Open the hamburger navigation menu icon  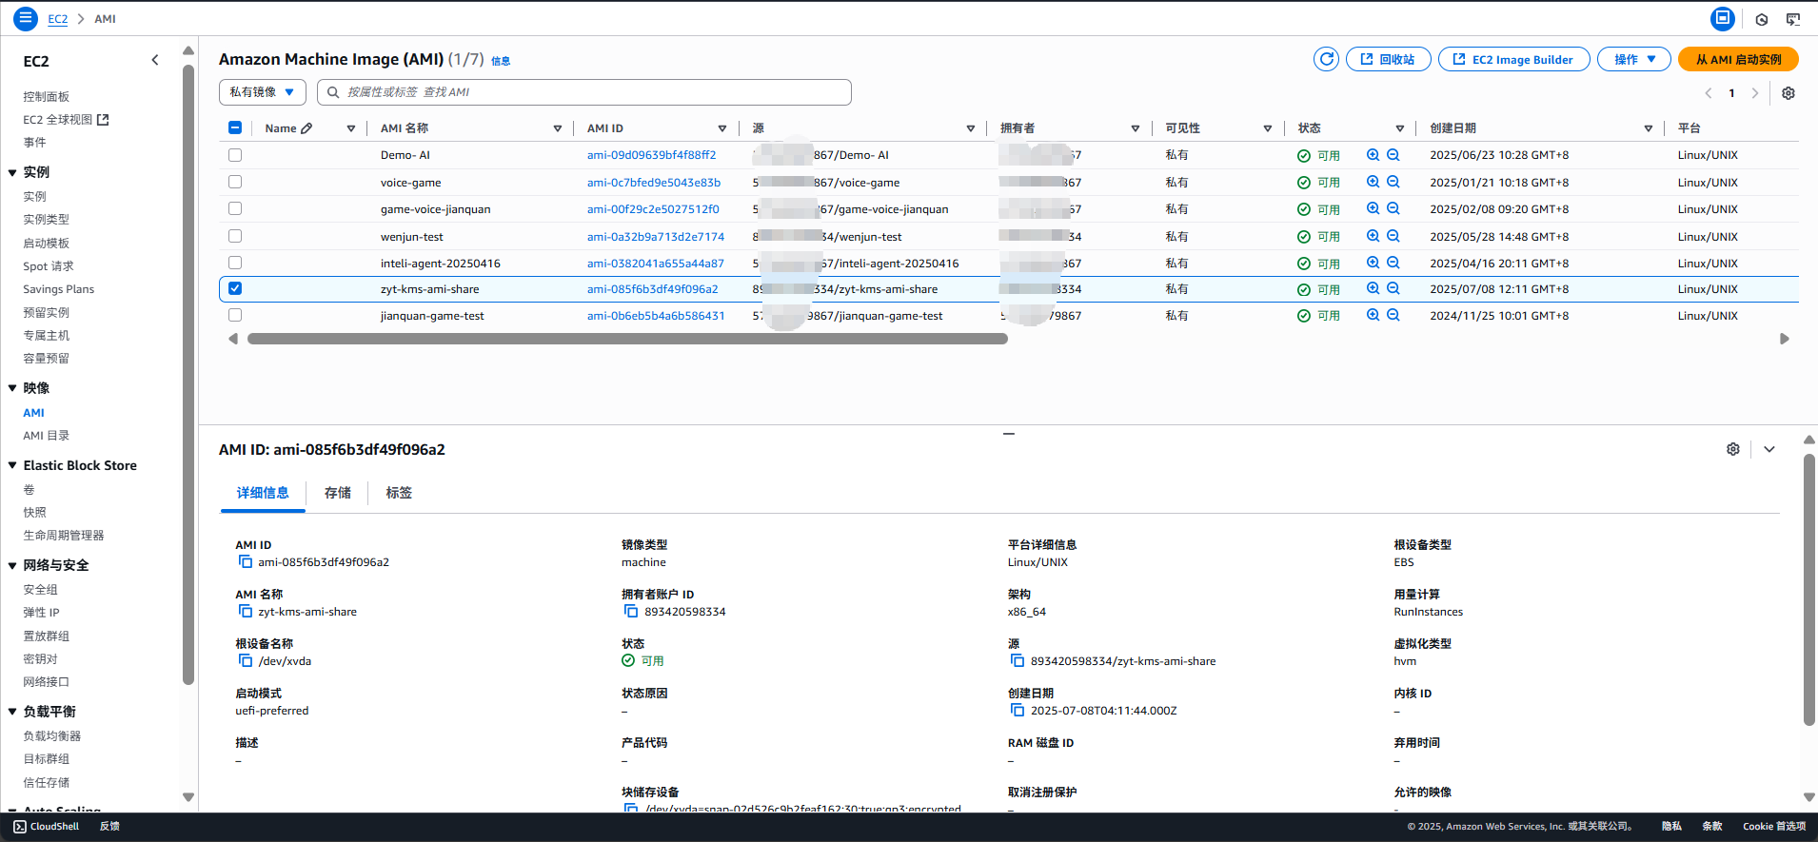[26, 18]
